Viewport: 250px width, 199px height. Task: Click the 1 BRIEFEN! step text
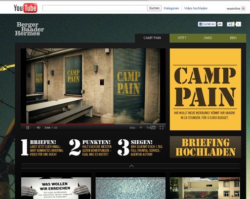pos(42,148)
